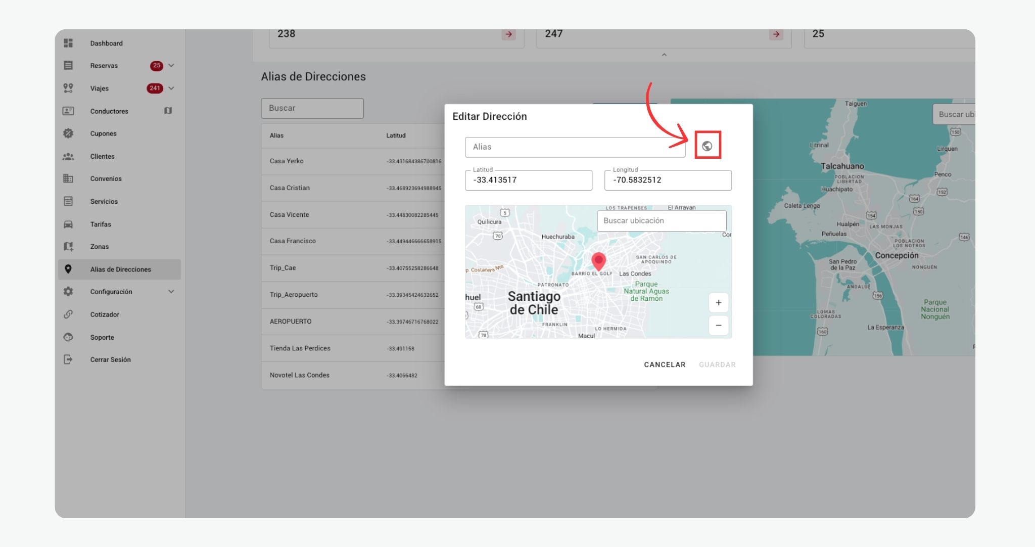This screenshot has width=1035, height=547.
Task: Click the Longitud field showing -70.5832512
Action: click(x=668, y=180)
